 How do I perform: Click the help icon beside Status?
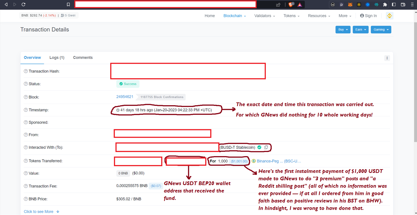point(26,84)
